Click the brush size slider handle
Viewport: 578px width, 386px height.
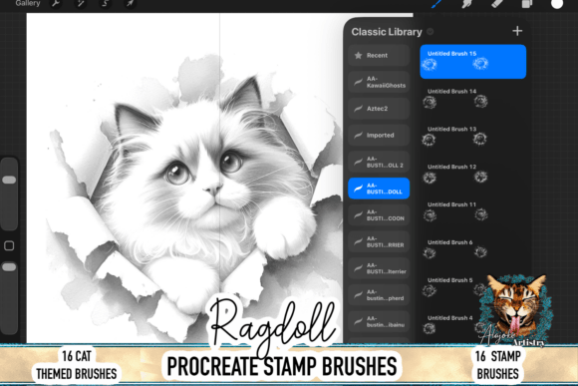pyautogui.click(x=9, y=180)
